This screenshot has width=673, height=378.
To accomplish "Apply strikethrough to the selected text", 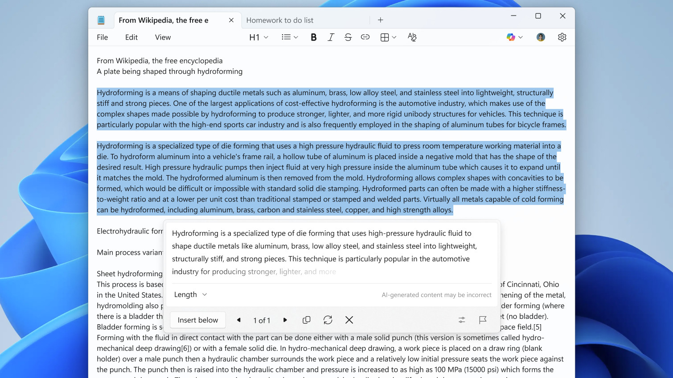I will pos(348,37).
